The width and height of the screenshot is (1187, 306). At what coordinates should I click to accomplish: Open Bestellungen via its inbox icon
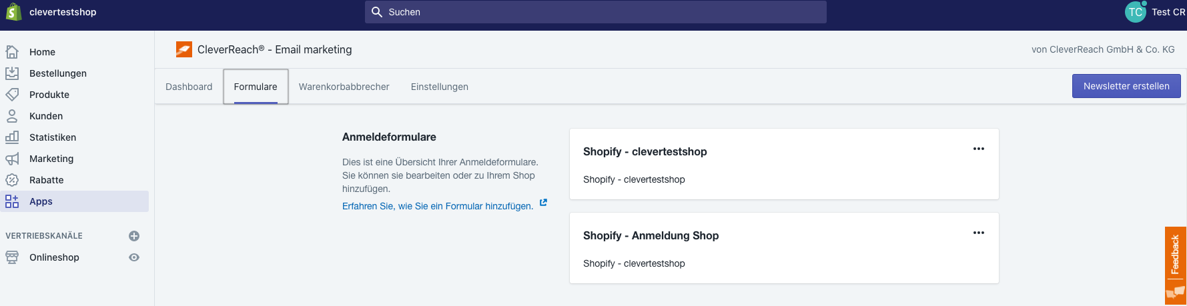pyautogui.click(x=12, y=73)
